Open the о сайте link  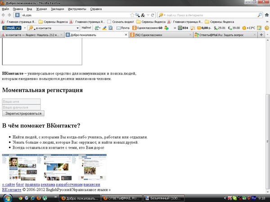9,184
